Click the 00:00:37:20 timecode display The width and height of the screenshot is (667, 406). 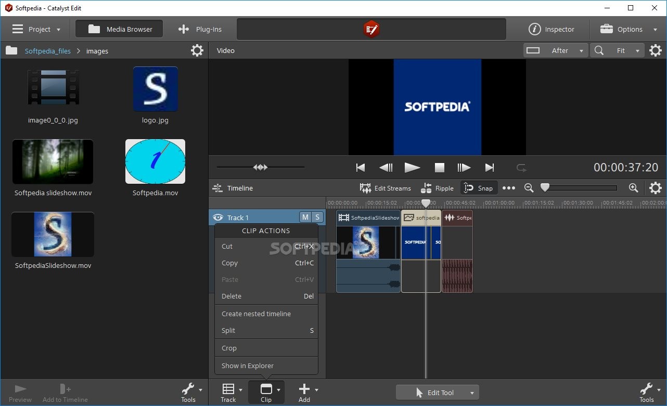tap(626, 167)
